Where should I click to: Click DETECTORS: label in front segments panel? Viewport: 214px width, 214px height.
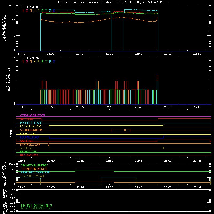pos(32,7)
